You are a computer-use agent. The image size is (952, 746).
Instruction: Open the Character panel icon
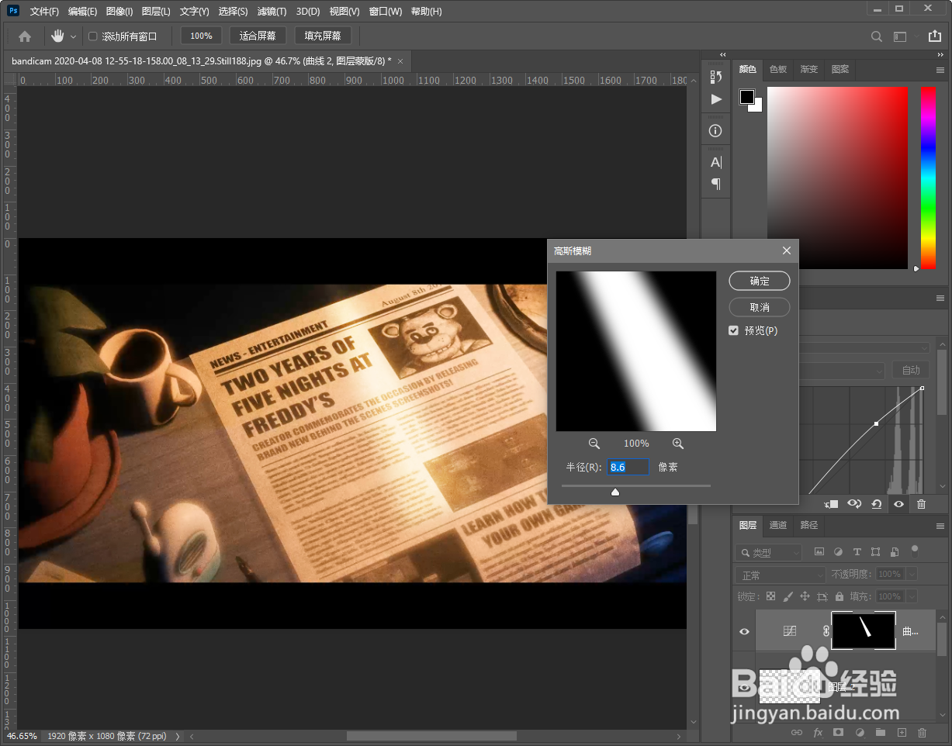(716, 162)
